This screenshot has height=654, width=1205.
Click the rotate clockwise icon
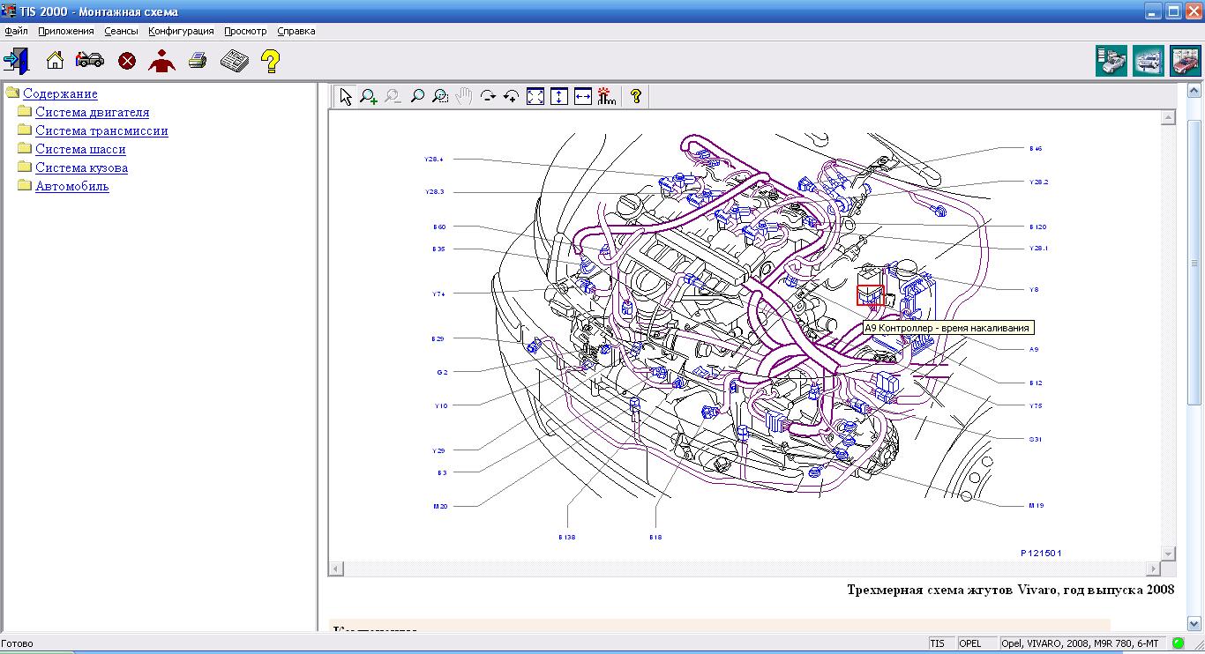pyautogui.click(x=487, y=97)
